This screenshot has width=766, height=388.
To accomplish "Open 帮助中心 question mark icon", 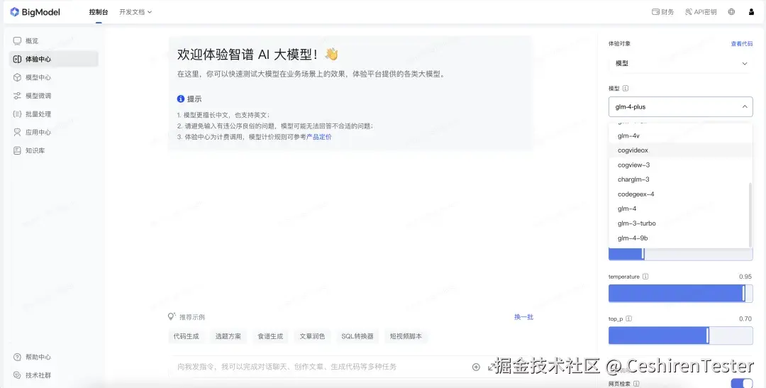I will [17, 357].
